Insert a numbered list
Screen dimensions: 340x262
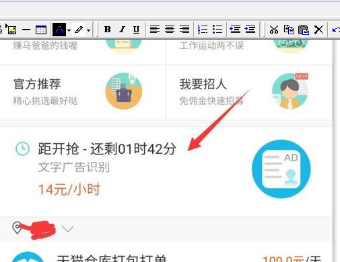[203, 30]
